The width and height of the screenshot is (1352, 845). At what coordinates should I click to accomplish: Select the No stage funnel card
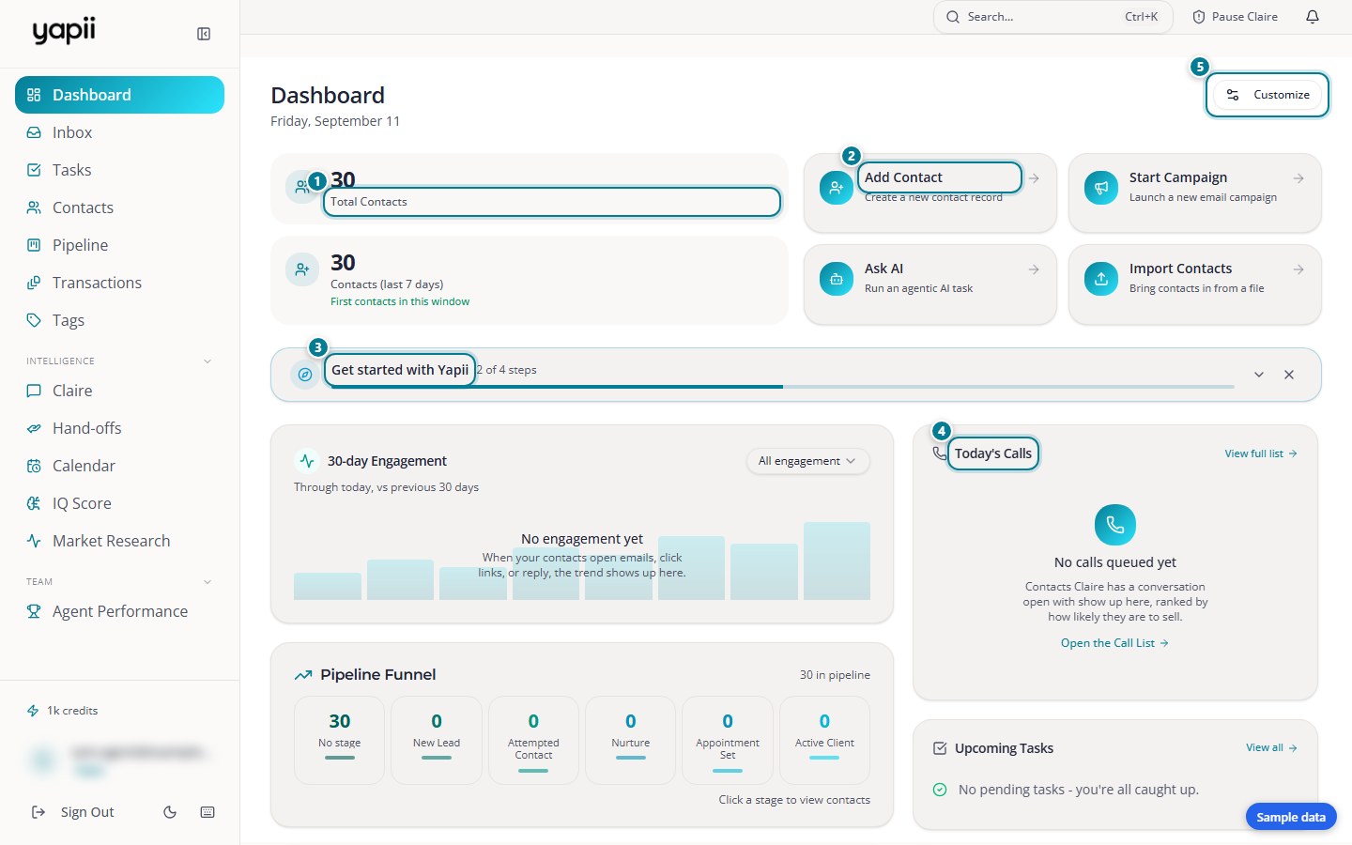click(x=340, y=740)
